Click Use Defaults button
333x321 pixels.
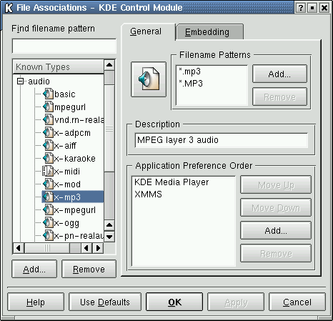[105, 302]
